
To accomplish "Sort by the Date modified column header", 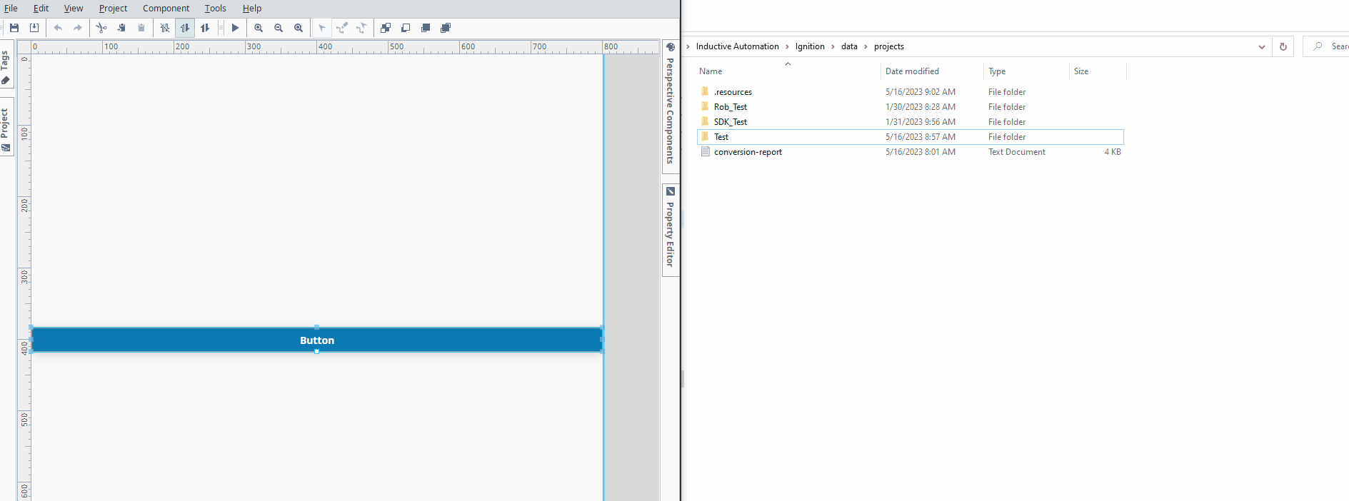I will coord(931,71).
